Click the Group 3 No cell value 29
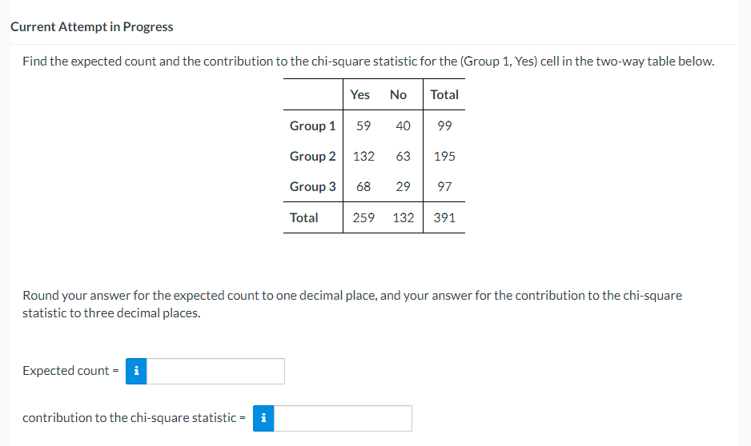 (403, 186)
